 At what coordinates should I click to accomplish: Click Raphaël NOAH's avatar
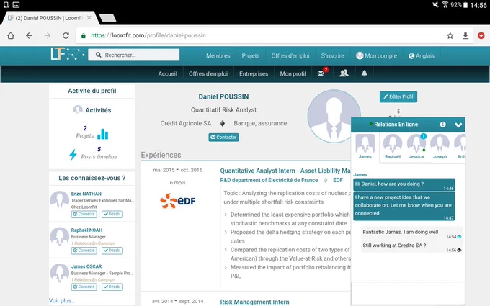click(x=59, y=236)
